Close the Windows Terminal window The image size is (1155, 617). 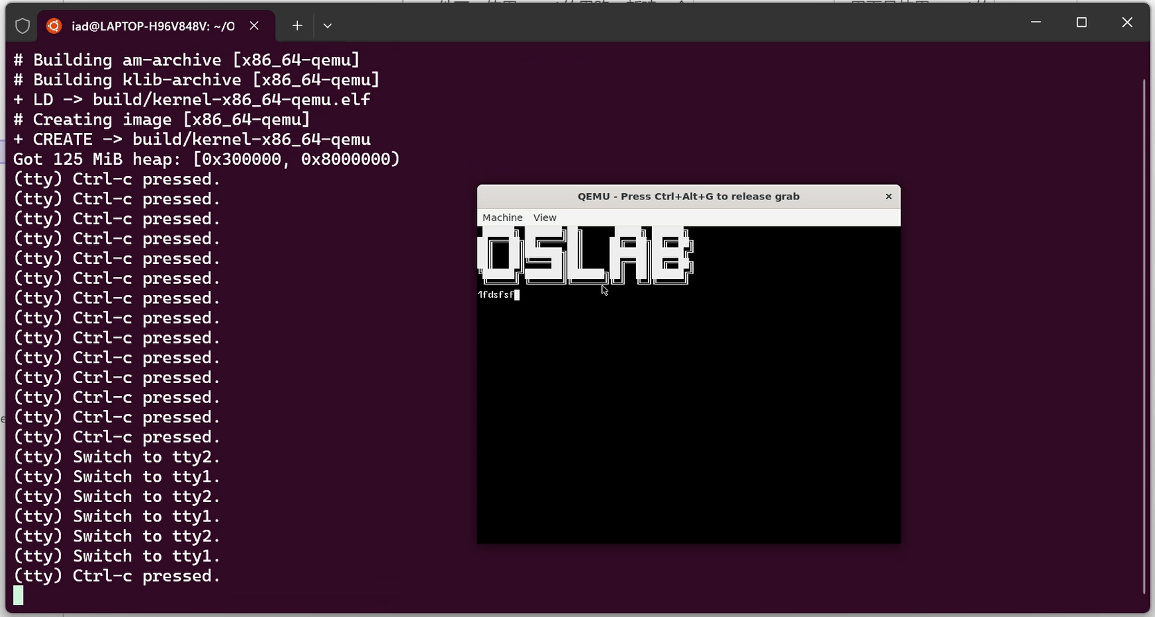(1127, 23)
